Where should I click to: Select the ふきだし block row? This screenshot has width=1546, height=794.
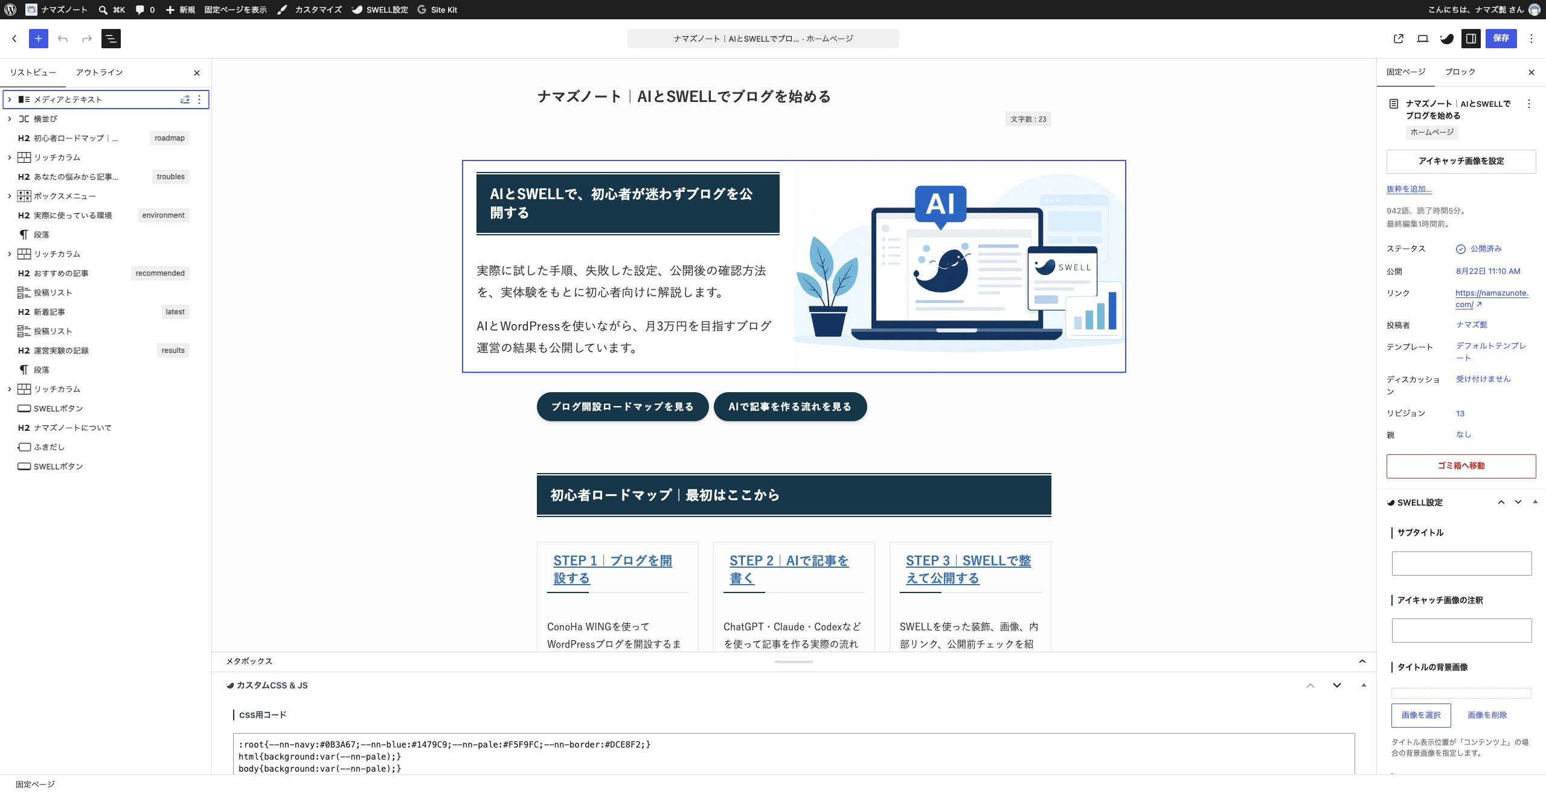pos(106,447)
